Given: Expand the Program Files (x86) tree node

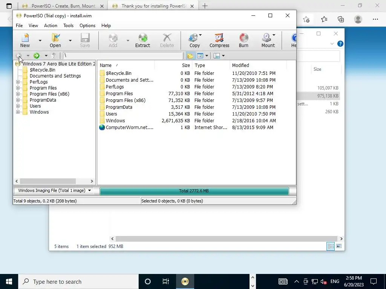Looking at the screenshot, I should click(x=18, y=94).
